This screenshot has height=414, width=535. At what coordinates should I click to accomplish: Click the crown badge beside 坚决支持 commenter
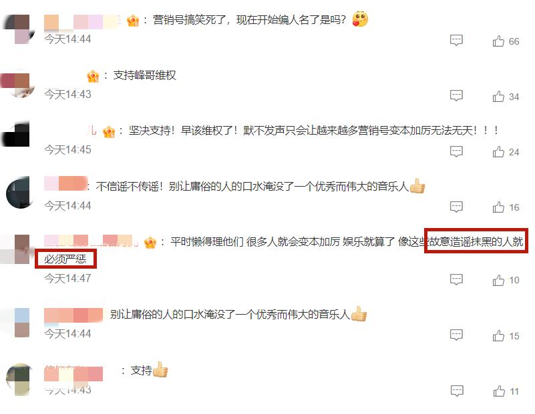pos(109,131)
